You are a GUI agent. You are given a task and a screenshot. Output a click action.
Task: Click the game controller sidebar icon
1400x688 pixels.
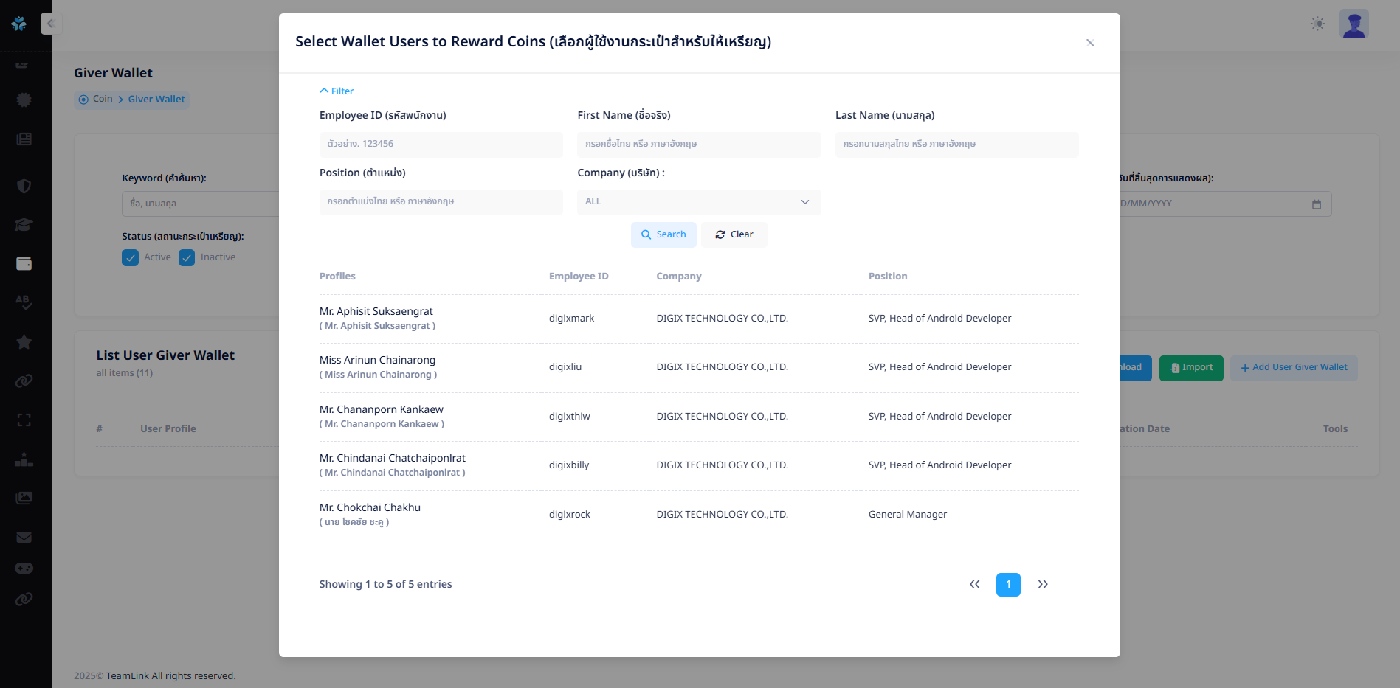24,568
